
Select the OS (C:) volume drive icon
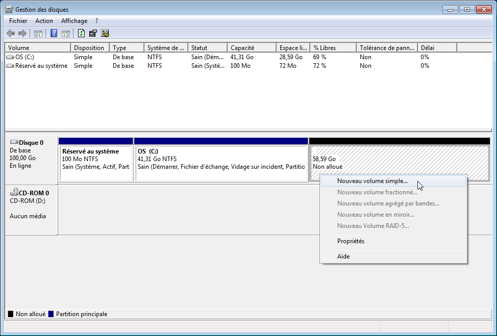pyautogui.click(x=10, y=57)
